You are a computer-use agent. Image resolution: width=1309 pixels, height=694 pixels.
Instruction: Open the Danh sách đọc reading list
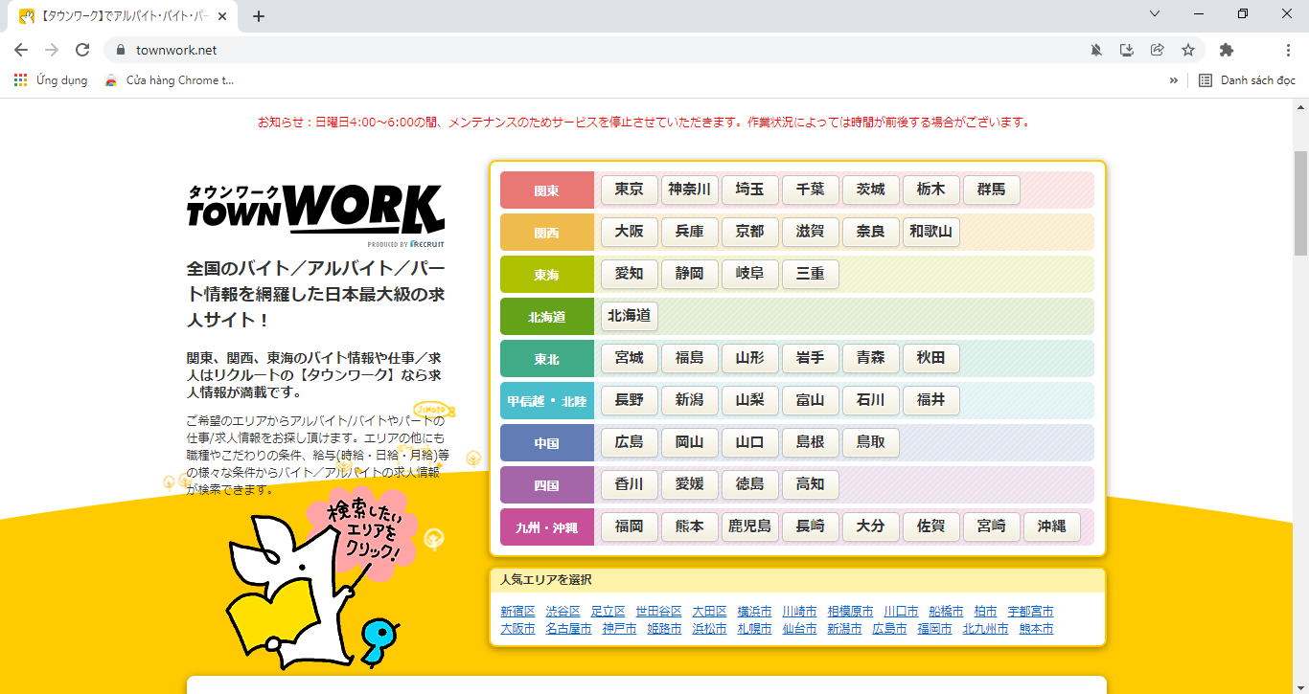(1247, 80)
